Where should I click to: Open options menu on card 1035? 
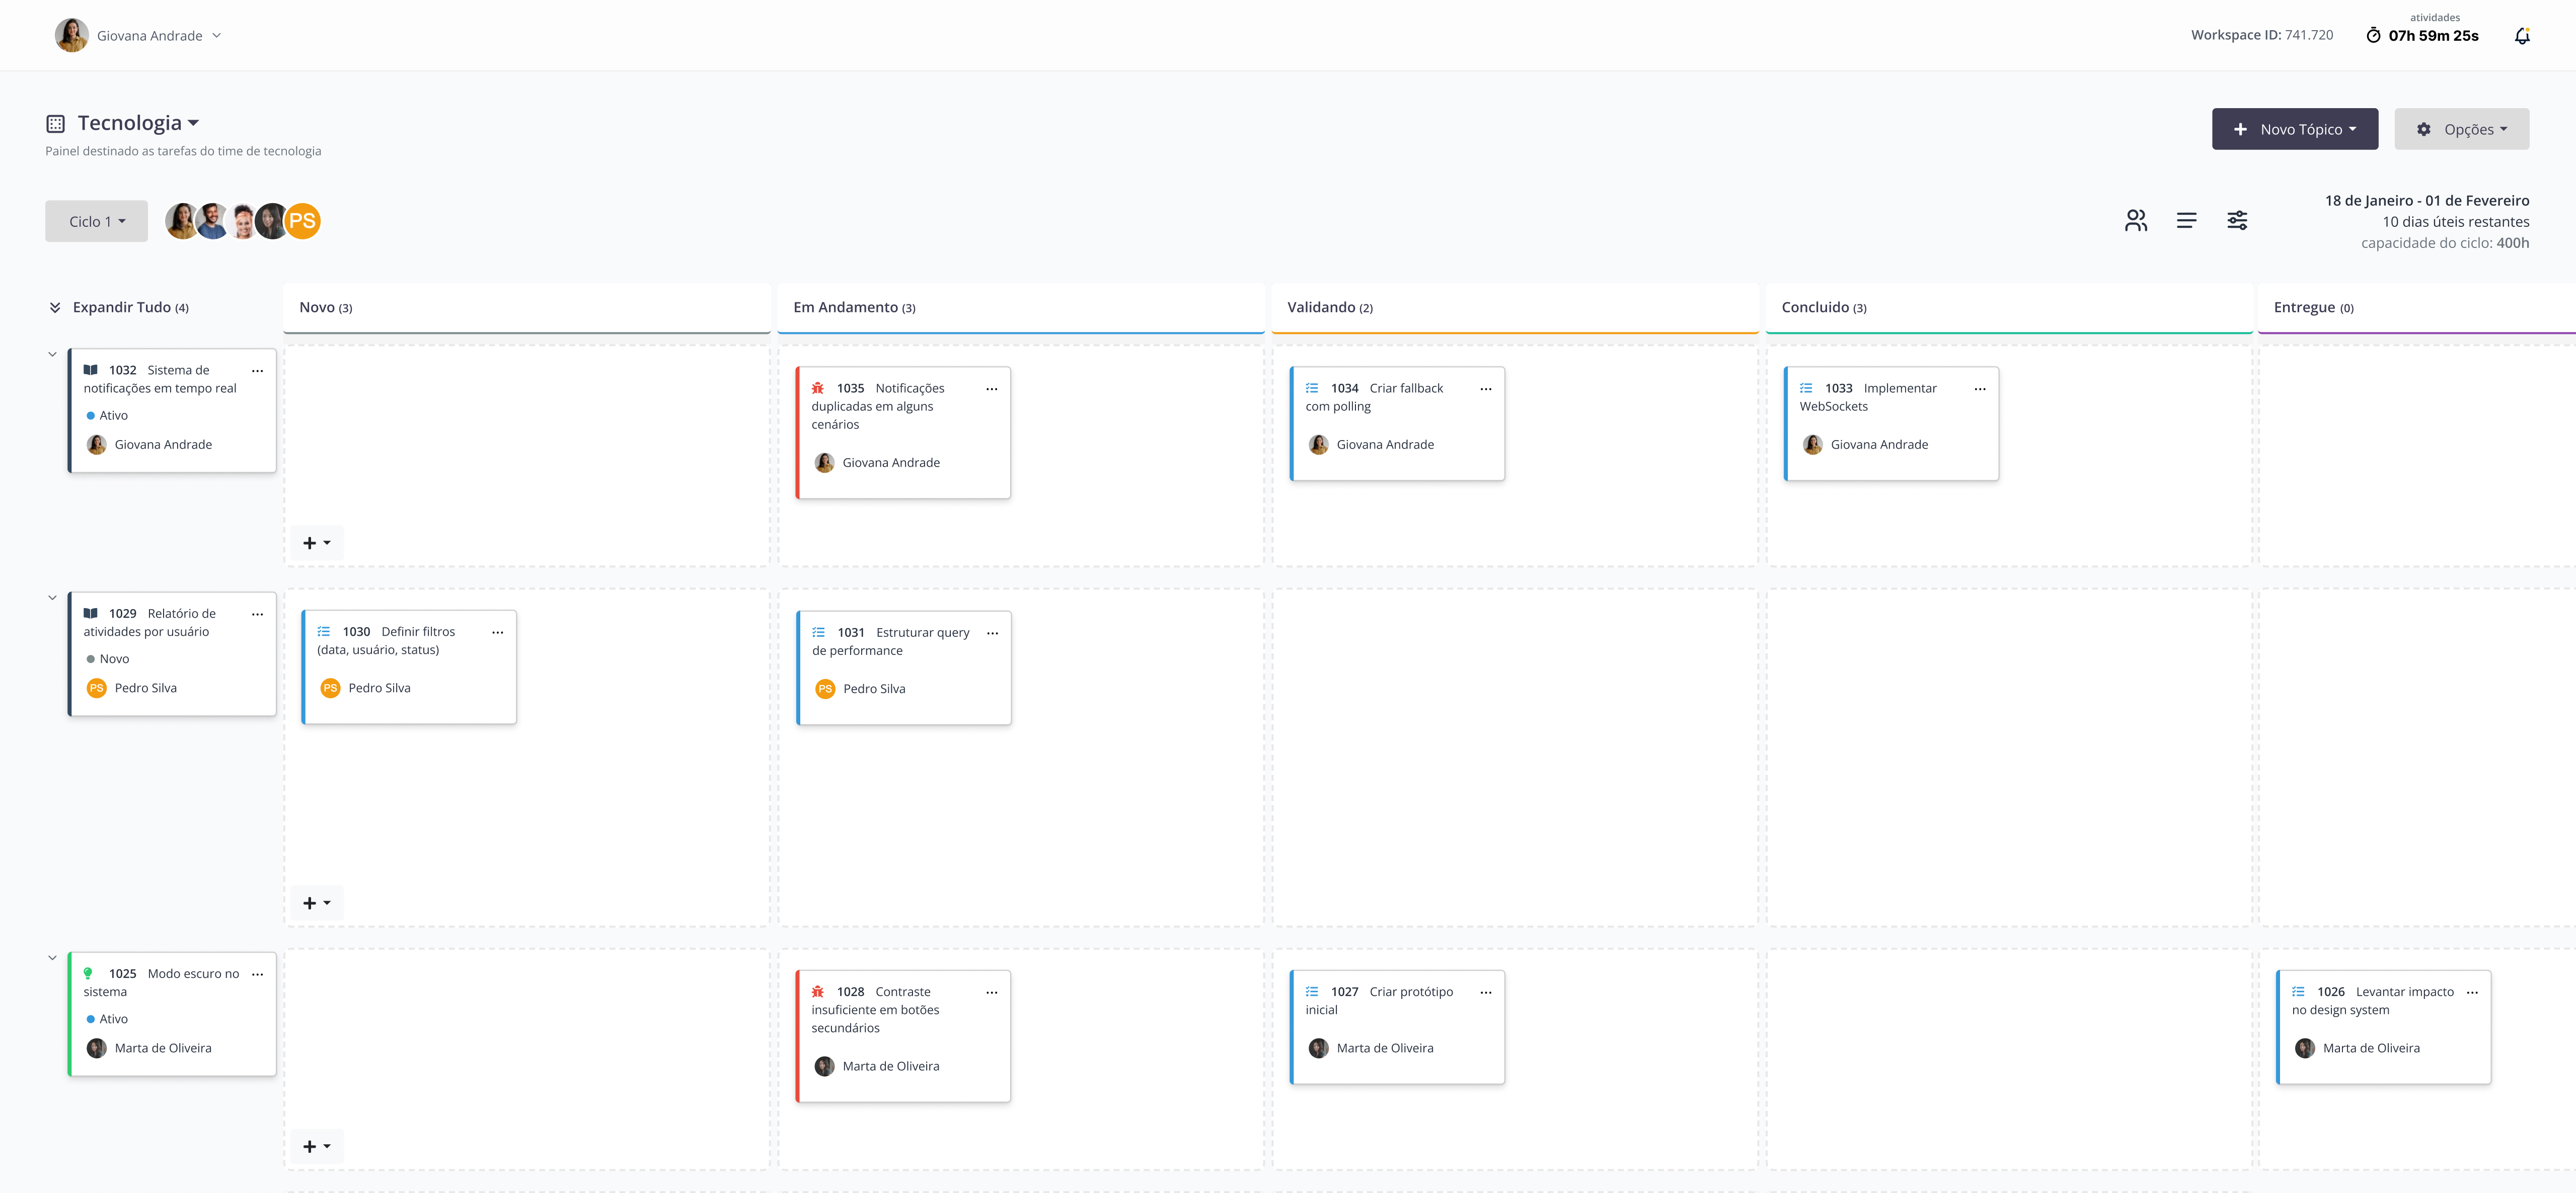(x=991, y=389)
